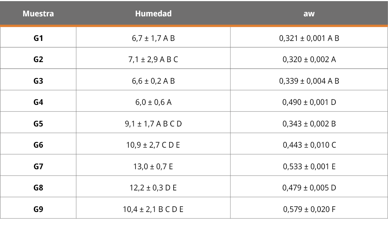Viewport: 388px width, 225px height.
Task: Click aw value 0,339 ± 0,004 A B
Action: click(309, 81)
